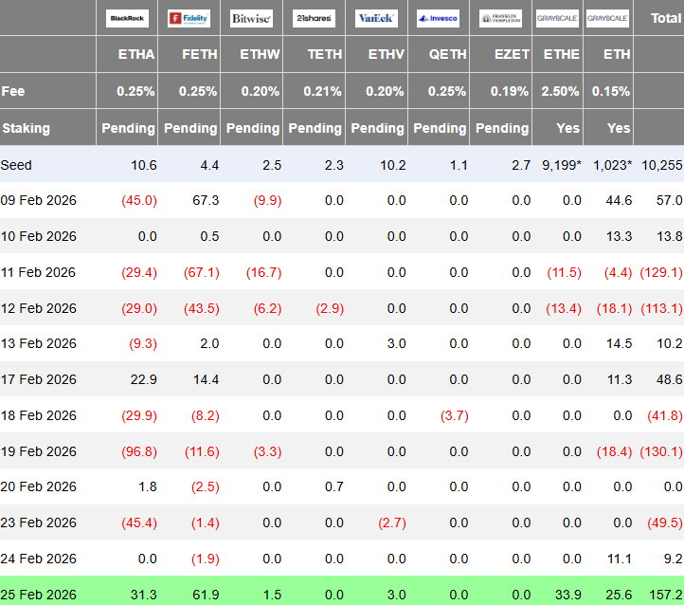Select the 10 Feb 2026 date row

pyautogui.click(x=342, y=236)
